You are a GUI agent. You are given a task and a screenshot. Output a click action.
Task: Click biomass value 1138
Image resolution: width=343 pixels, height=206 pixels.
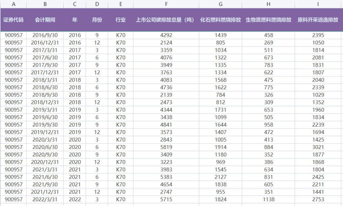[x=268, y=199]
